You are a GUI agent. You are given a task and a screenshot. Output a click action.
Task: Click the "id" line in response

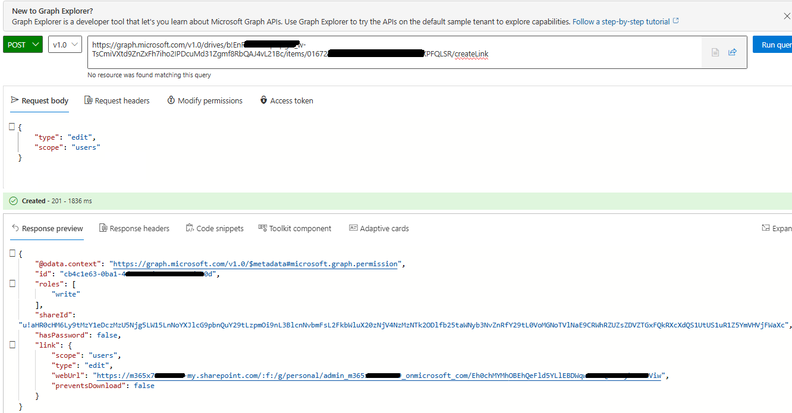click(x=128, y=274)
